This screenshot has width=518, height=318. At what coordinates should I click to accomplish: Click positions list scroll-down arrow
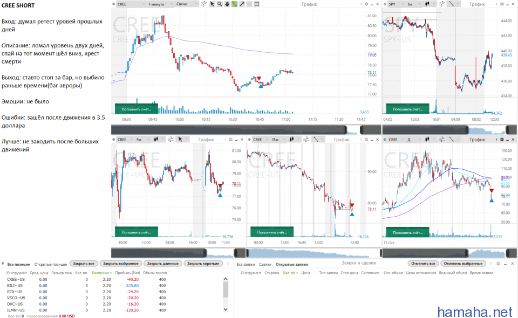[x=226, y=309]
